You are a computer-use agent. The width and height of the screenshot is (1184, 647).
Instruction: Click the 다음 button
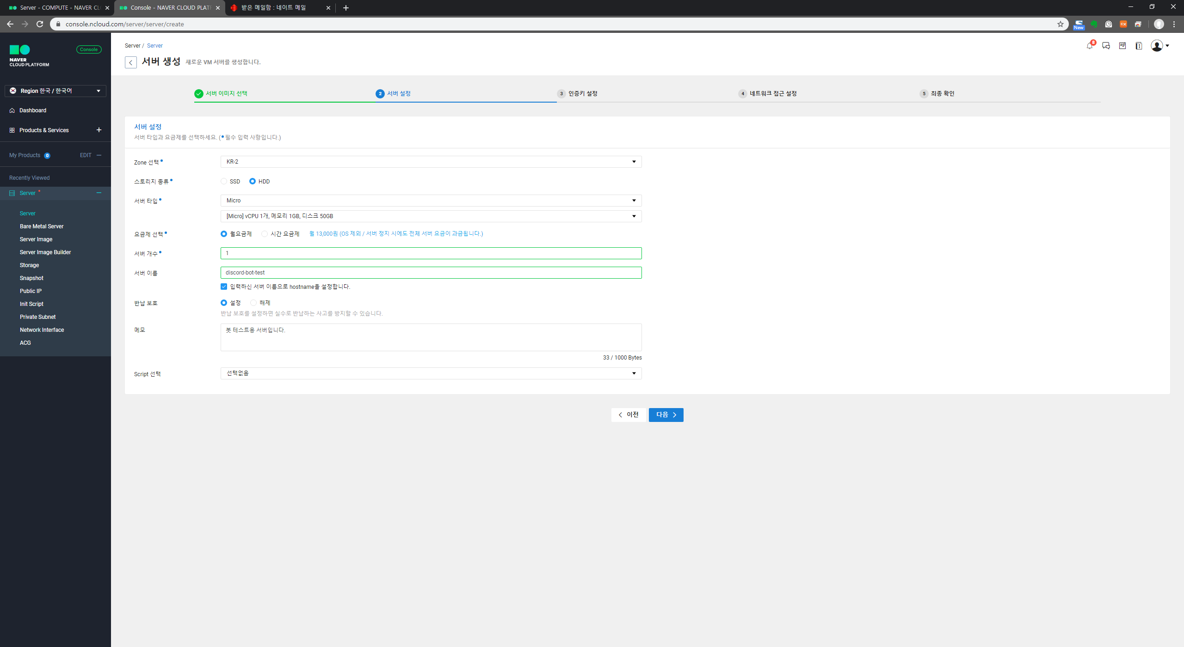666,415
